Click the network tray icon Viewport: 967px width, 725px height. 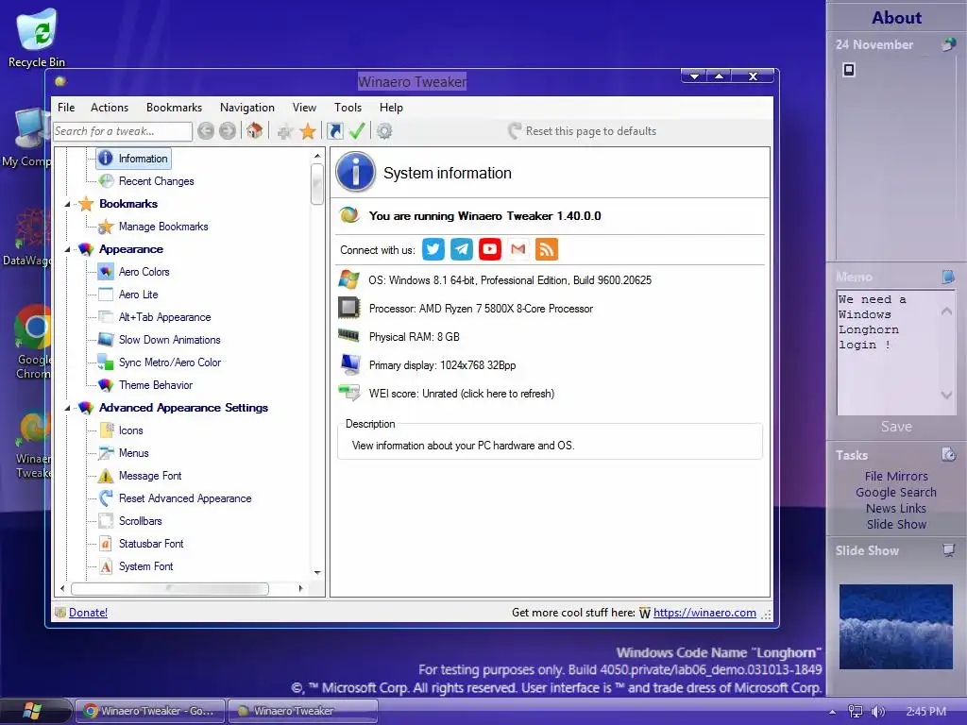(x=855, y=711)
